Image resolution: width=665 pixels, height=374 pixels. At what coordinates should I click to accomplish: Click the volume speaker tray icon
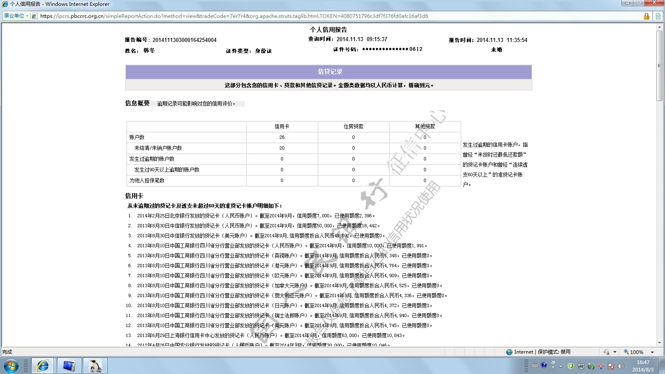[621, 366]
